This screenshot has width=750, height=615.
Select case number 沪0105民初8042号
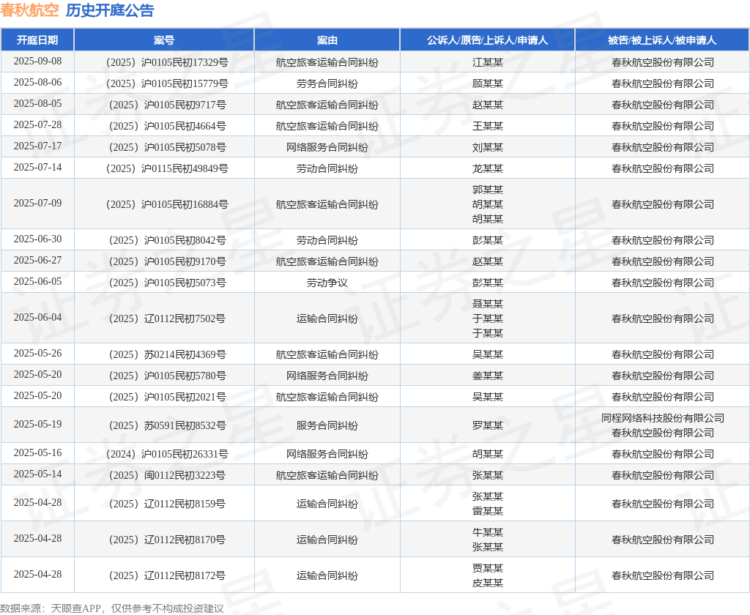coord(168,241)
